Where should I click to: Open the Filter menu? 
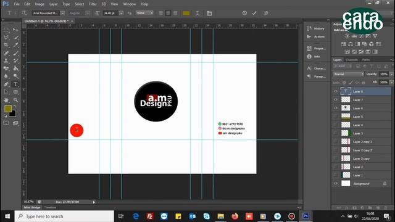click(93, 4)
